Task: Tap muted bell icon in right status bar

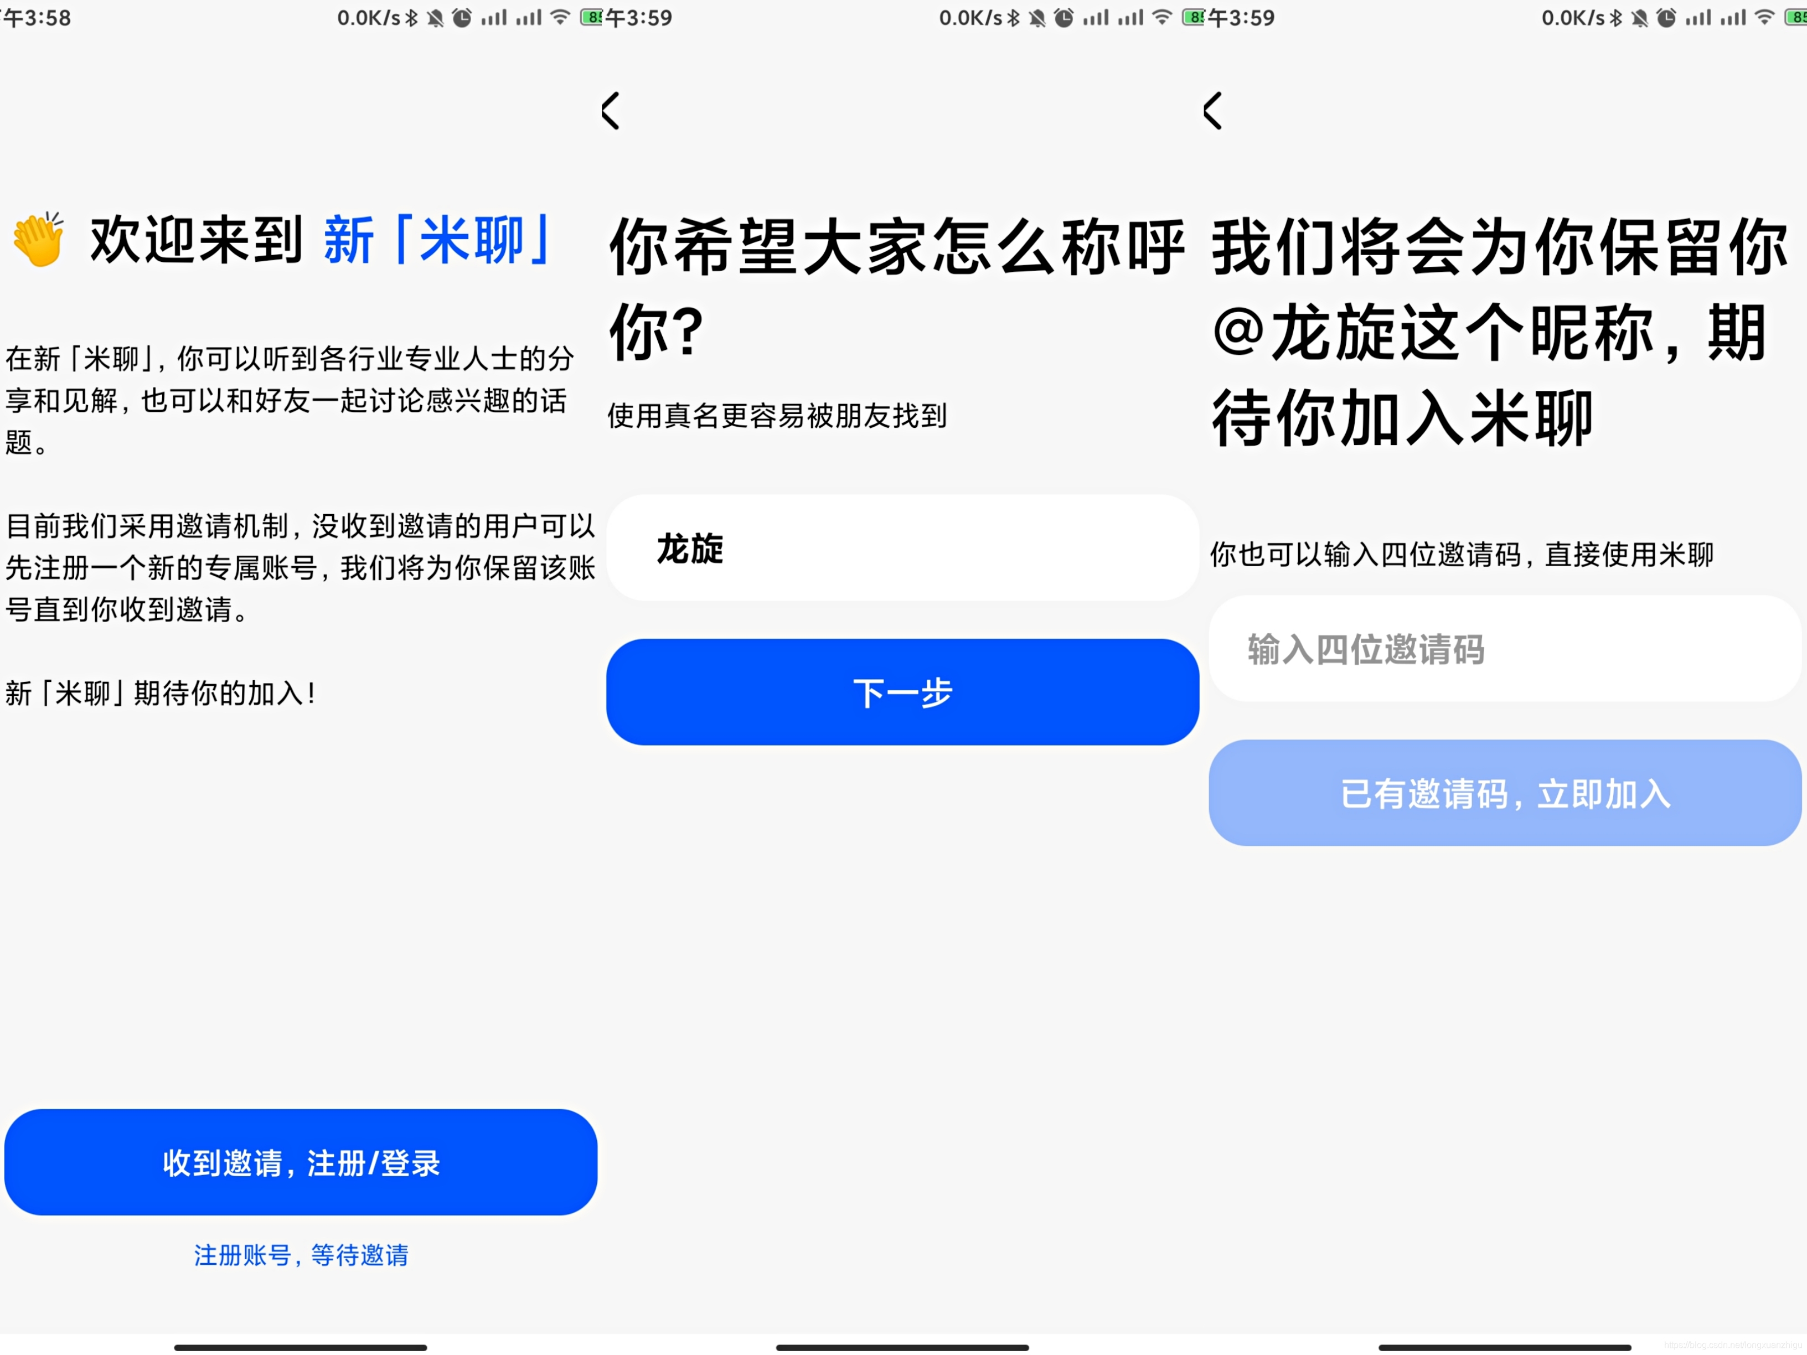Action: [x=1640, y=17]
